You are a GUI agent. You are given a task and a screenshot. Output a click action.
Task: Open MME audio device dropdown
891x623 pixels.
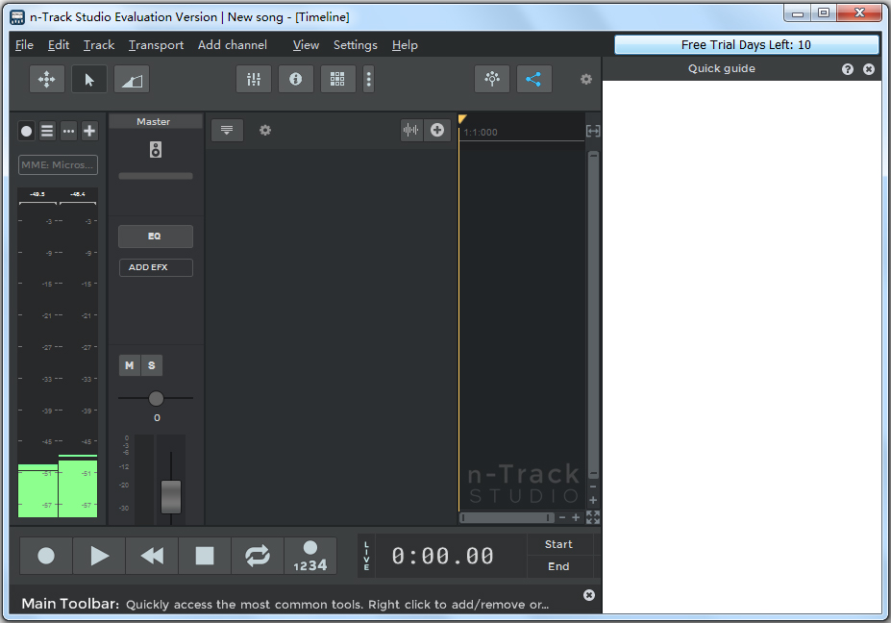(58, 164)
